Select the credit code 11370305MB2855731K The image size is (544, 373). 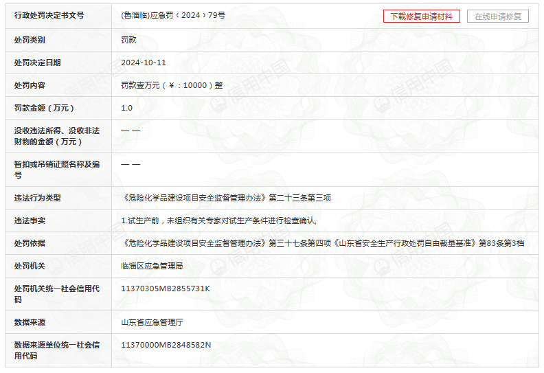coord(166,289)
